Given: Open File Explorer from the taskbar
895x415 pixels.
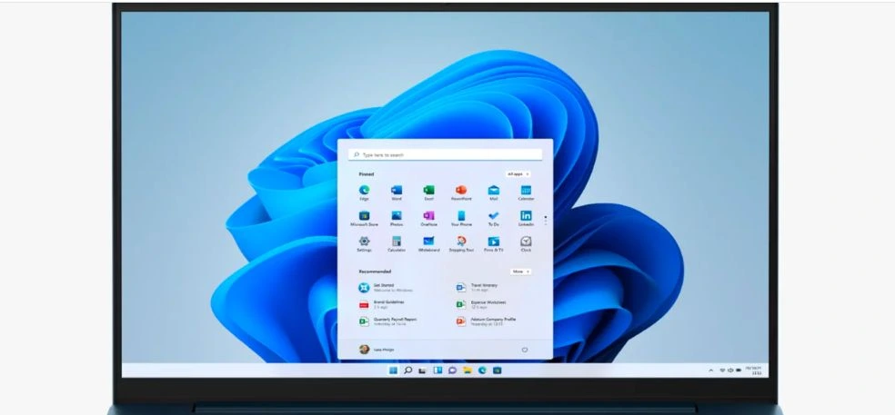Looking at the screenshot, I should click(x=467, y=371).
